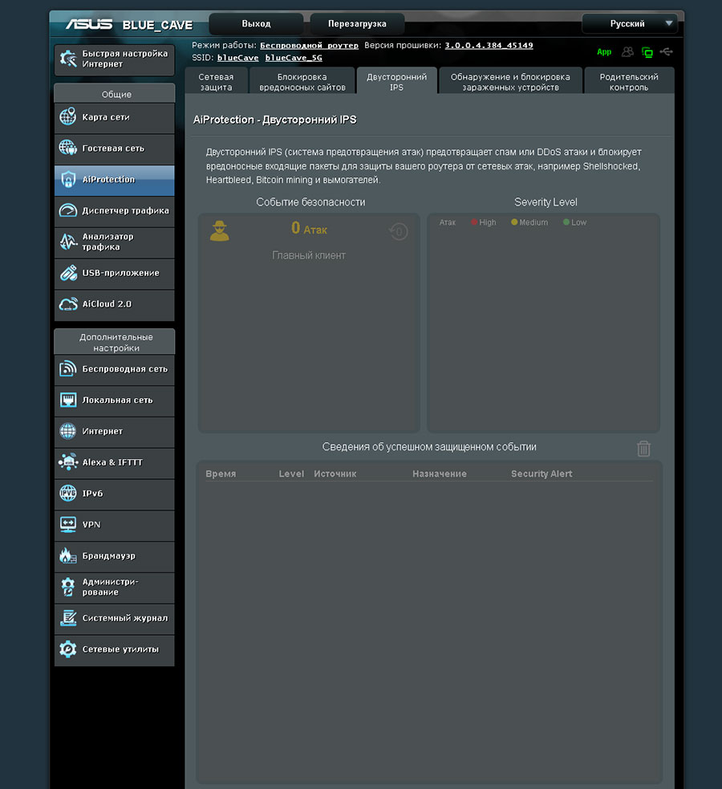Open Администрирование settings

click(x=114, y=588)
